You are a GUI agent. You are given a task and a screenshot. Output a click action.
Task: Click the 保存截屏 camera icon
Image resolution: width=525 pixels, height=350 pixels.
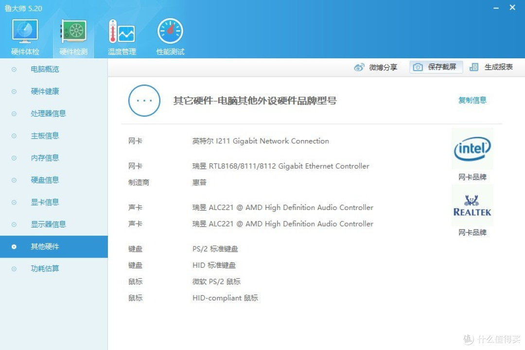[x=418, y=67]
